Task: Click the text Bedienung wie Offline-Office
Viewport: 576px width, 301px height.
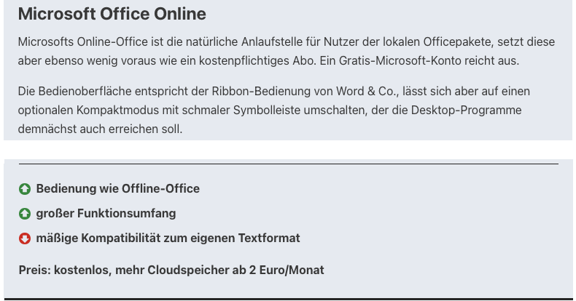Action: [118, 188]
